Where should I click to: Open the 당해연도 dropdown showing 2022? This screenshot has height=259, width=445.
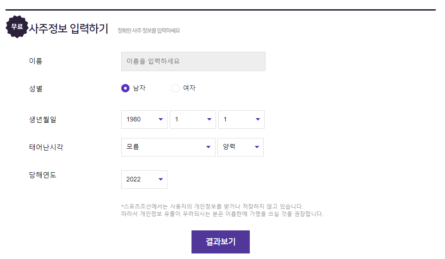(144, 180)
